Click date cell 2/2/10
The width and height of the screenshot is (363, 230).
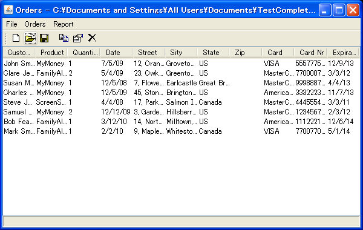[116, 131]
